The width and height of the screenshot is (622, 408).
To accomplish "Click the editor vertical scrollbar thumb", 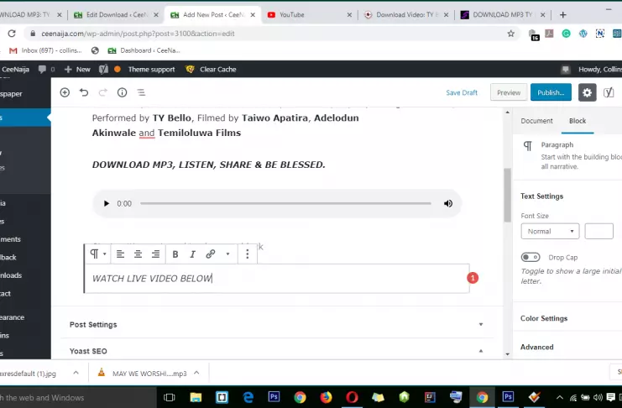I will pyautogui.click(x=507, y=195).
